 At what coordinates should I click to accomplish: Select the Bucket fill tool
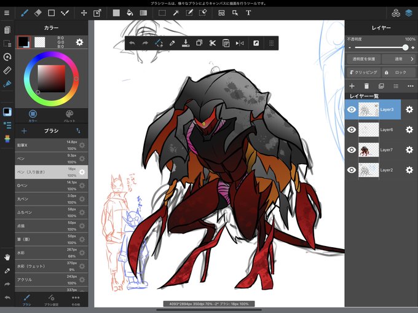coord(130,13)
